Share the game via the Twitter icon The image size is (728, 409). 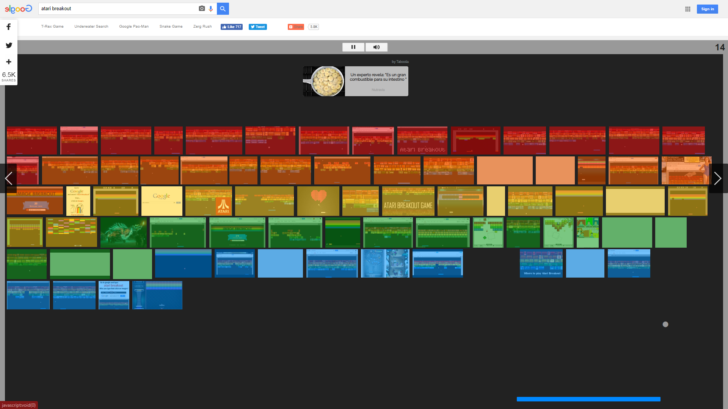8,45
